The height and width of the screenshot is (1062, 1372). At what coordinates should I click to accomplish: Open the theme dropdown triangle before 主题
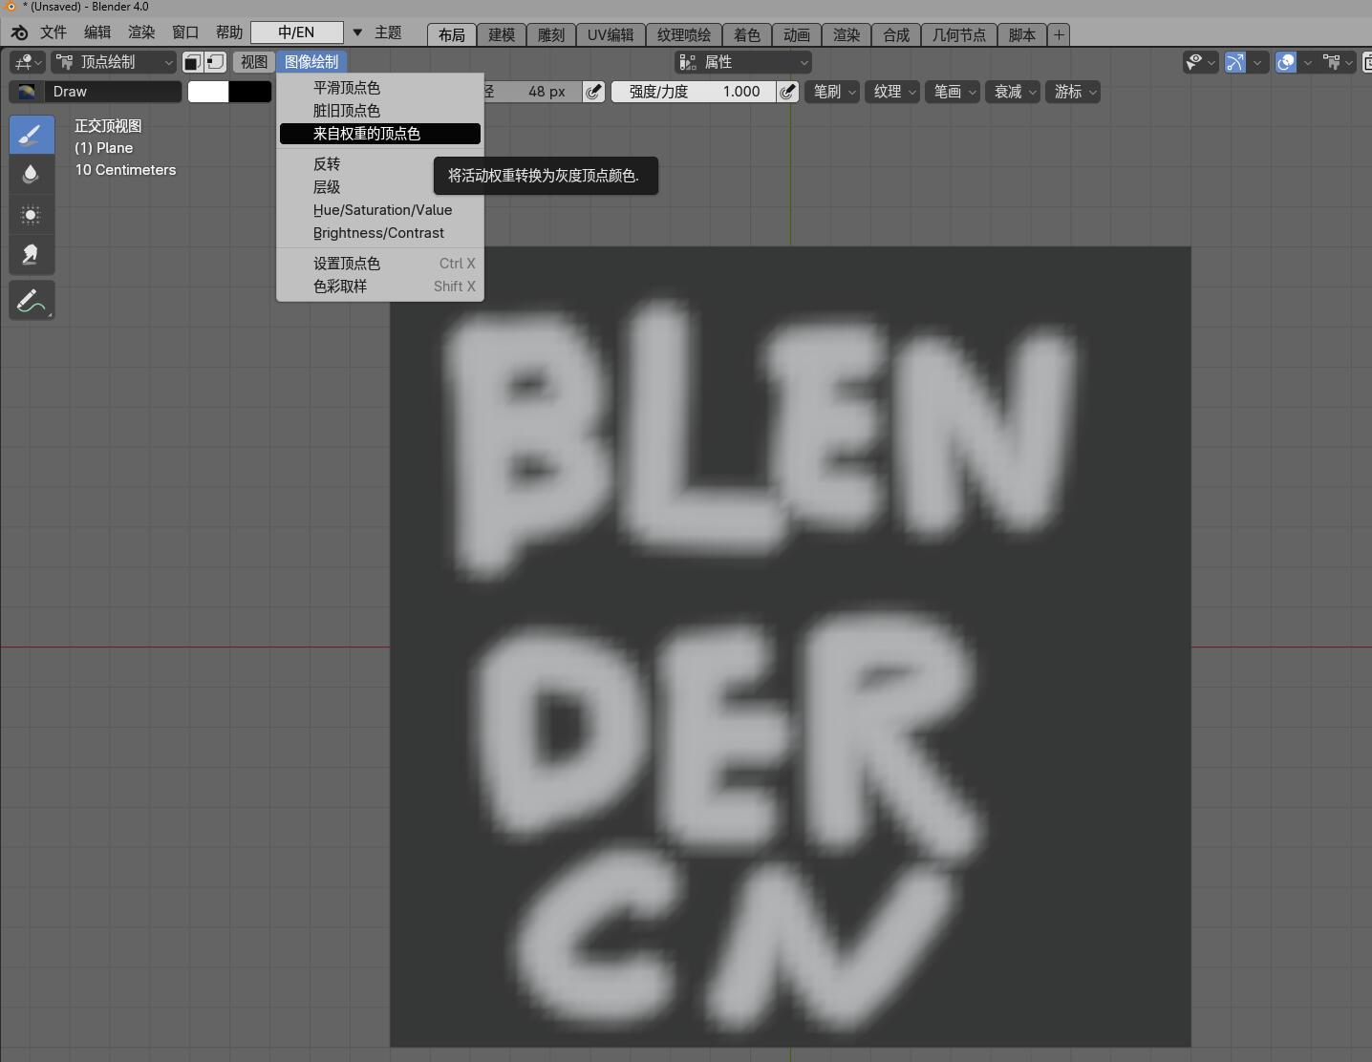[x=357, y=32]
